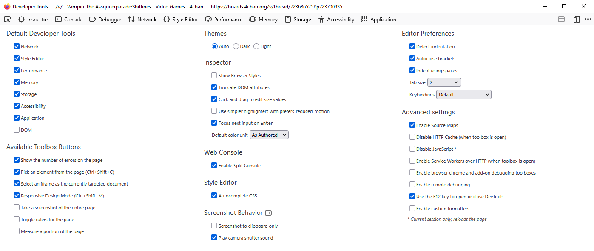Enable Toggle rulers for the page
This screenshot has height=251, width=594.
17,220
